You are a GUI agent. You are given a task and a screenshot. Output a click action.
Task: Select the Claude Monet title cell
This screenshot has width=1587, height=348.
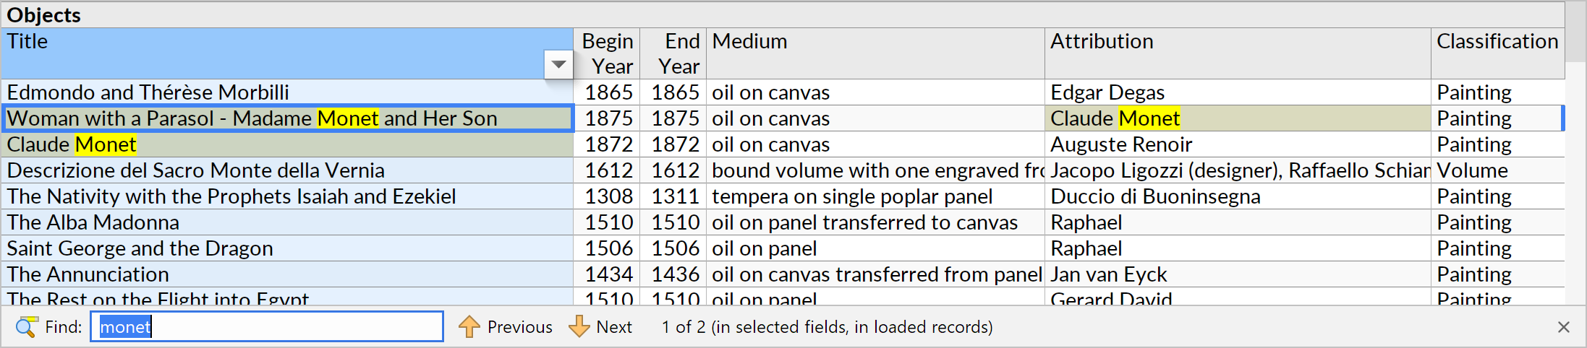(x=288, y=144)
